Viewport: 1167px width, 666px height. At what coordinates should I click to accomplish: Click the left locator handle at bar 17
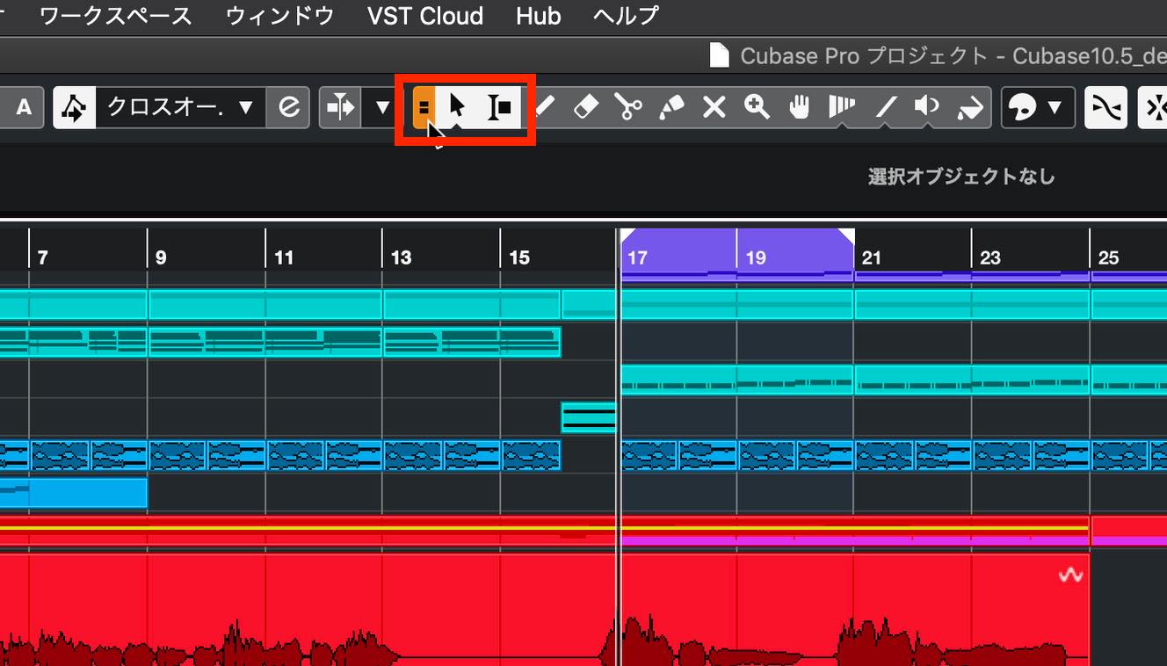pos(627,235)
